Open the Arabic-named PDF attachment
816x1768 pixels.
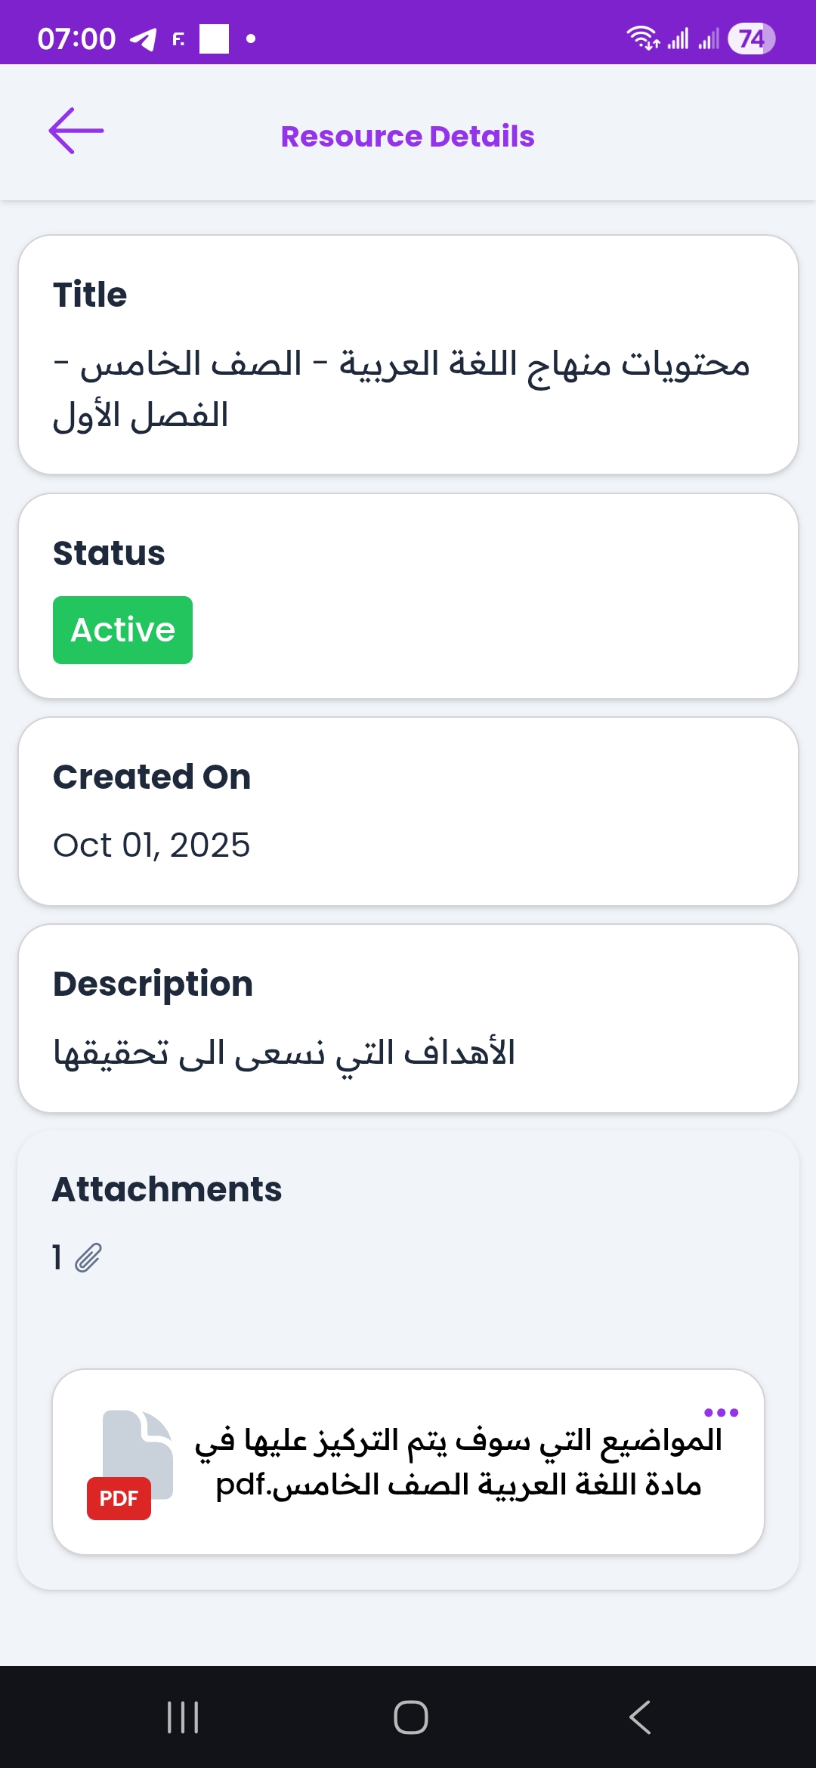coord(458,1463)
